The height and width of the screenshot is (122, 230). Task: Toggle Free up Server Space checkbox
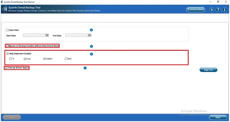click(x=6, y=68)
